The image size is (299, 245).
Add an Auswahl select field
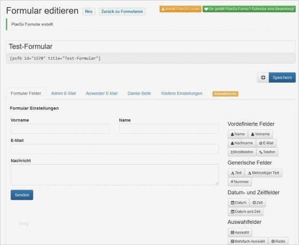click(240, 232)
